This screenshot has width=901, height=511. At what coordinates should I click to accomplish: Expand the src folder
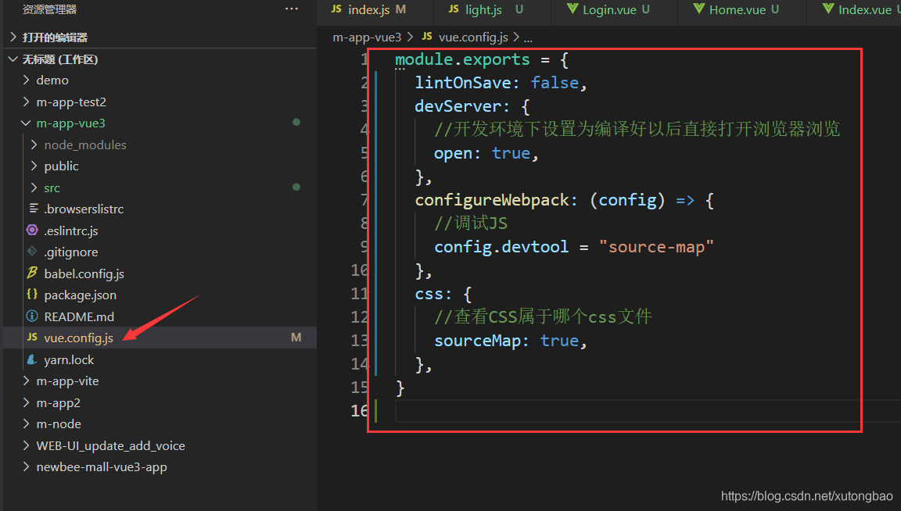click(34, 188)
